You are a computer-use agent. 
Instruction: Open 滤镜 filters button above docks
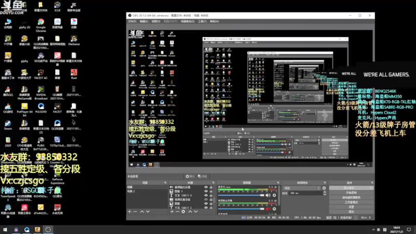point(202,176)
